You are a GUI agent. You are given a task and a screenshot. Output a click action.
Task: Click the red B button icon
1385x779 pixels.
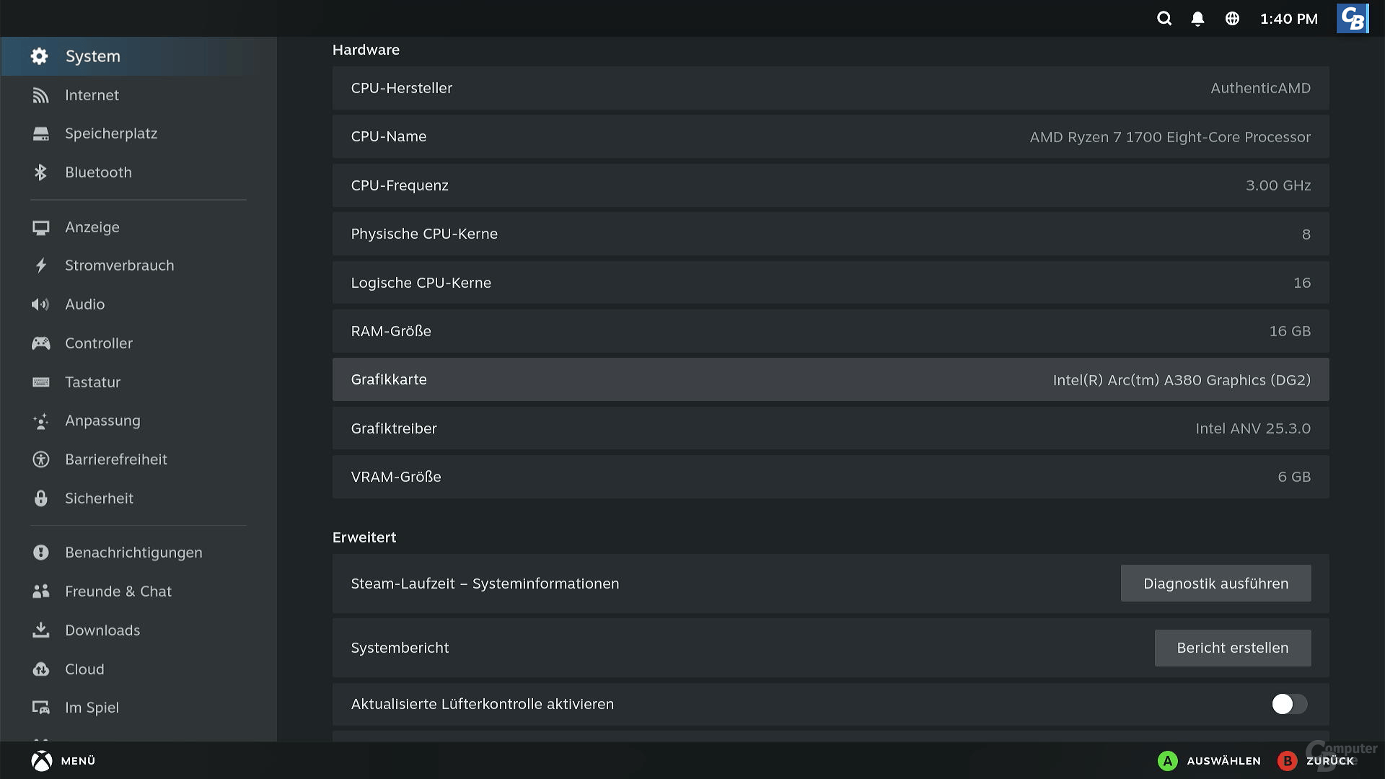click(x=1287, y=761)
